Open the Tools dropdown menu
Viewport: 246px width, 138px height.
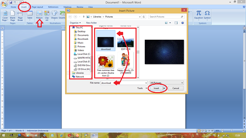point(142,88)
